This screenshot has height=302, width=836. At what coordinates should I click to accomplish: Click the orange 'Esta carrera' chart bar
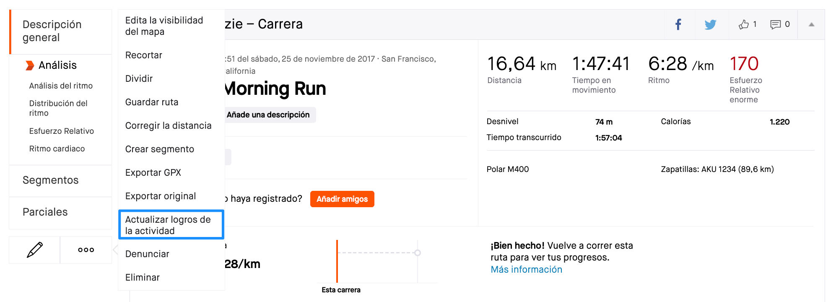coord(337,261)
